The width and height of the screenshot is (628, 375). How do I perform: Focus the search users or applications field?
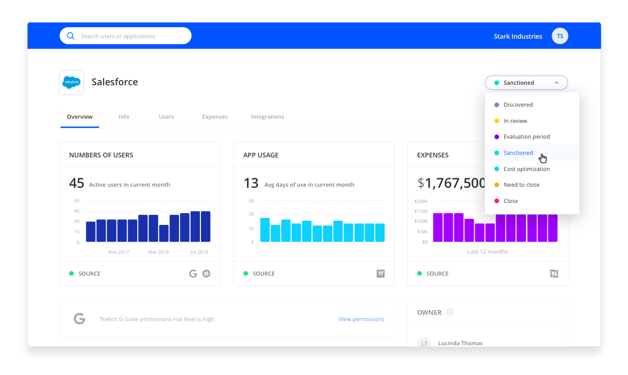click(126, 36)
